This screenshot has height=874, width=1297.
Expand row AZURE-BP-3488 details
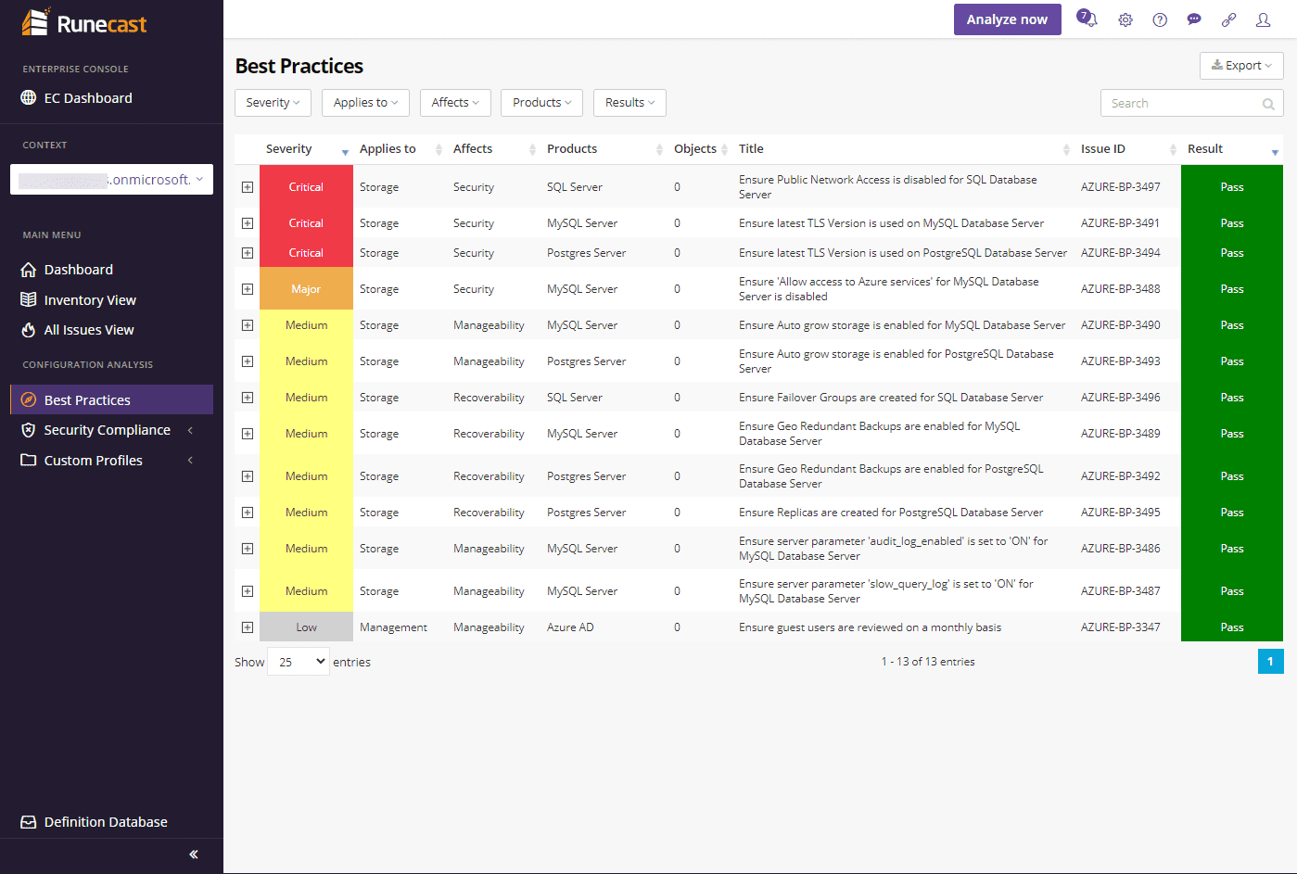pos(248,289)
